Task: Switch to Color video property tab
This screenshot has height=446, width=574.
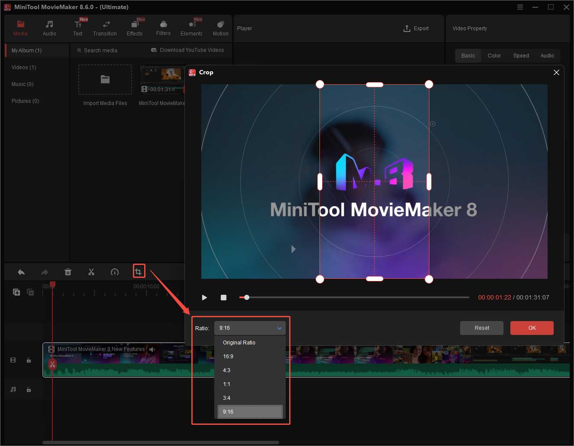Action: [494, 56]
